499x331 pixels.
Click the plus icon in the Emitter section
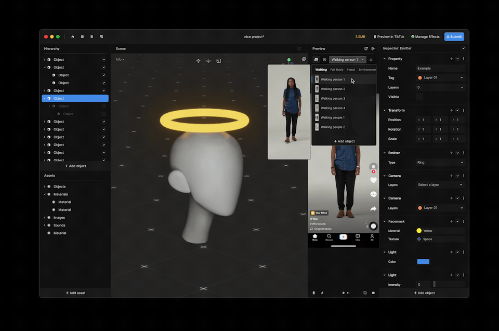click(451, 153)
